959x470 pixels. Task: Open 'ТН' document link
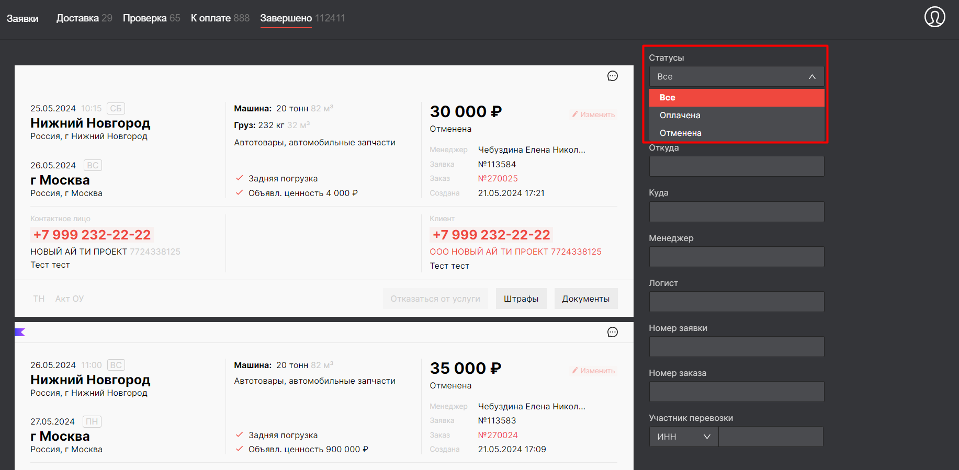39,299
